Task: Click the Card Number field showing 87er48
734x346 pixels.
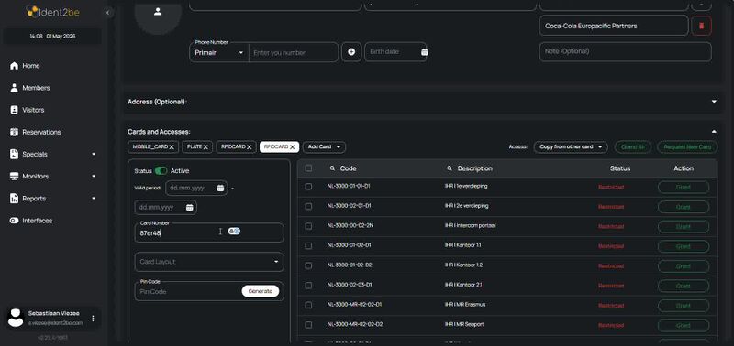Action: click(x=209, y=232)
